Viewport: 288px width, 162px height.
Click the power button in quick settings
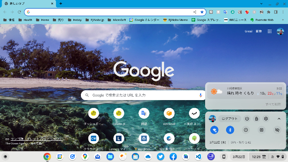(x=247, y=119)
